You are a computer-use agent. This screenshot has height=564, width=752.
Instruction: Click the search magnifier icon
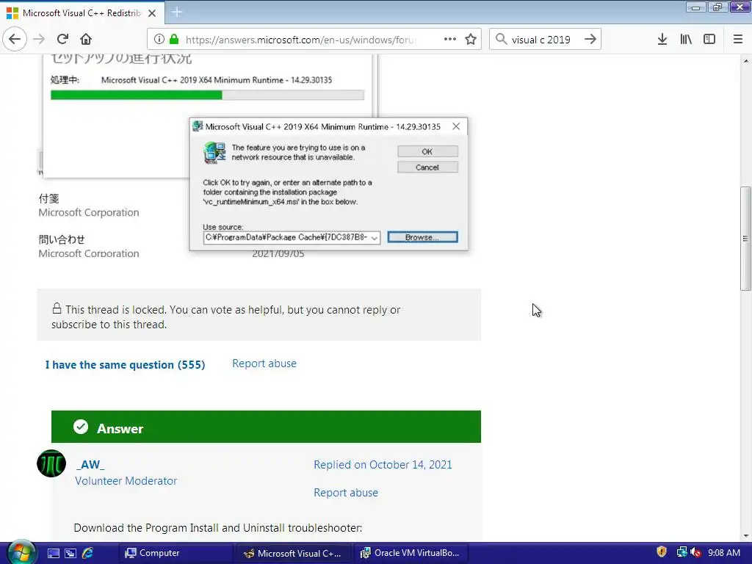[501, 40]
